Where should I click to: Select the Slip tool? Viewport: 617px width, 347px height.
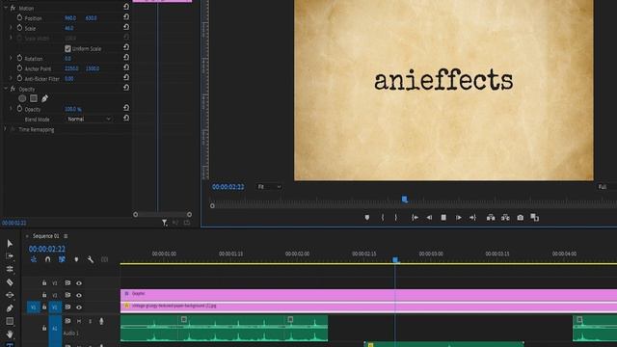(10, 295)
